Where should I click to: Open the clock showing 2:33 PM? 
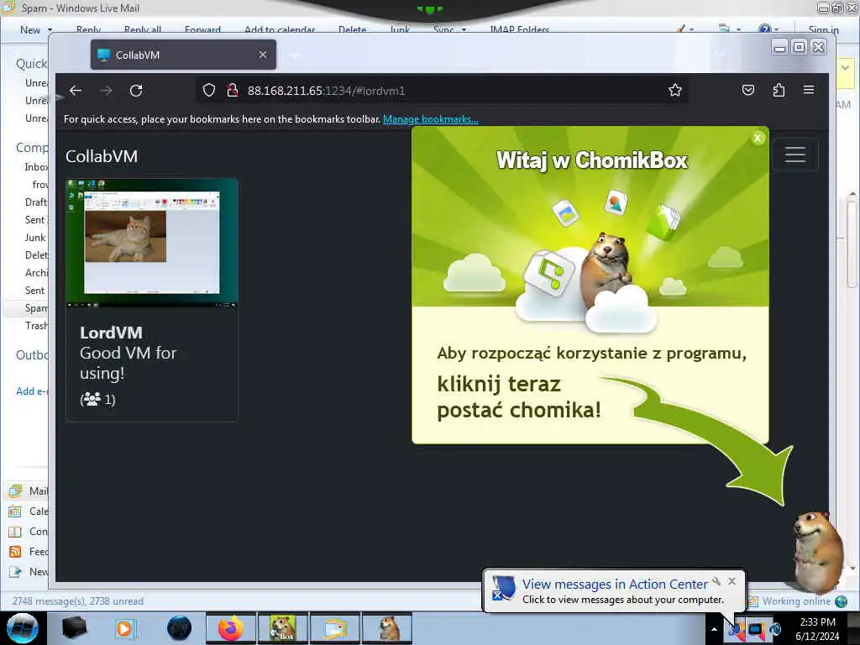817,629
